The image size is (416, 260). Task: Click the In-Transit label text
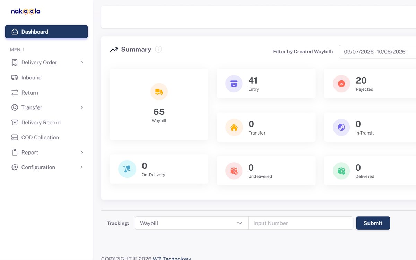coord(365,133)
